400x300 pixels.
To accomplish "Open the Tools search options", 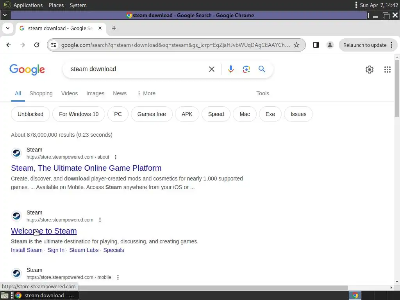I will (x=262, y=93).
